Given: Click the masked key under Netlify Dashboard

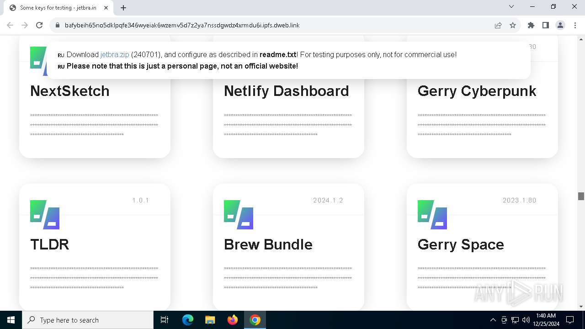Looking at the screenshot, I should click(x=288, y=125).
